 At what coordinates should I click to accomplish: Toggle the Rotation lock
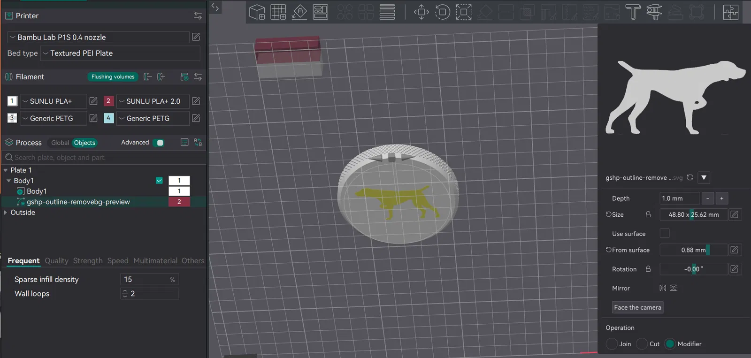tap(648, 269)
